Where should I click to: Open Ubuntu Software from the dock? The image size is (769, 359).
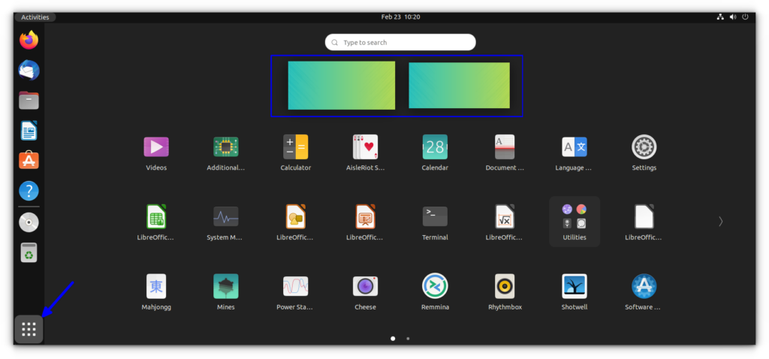point(29,161)
